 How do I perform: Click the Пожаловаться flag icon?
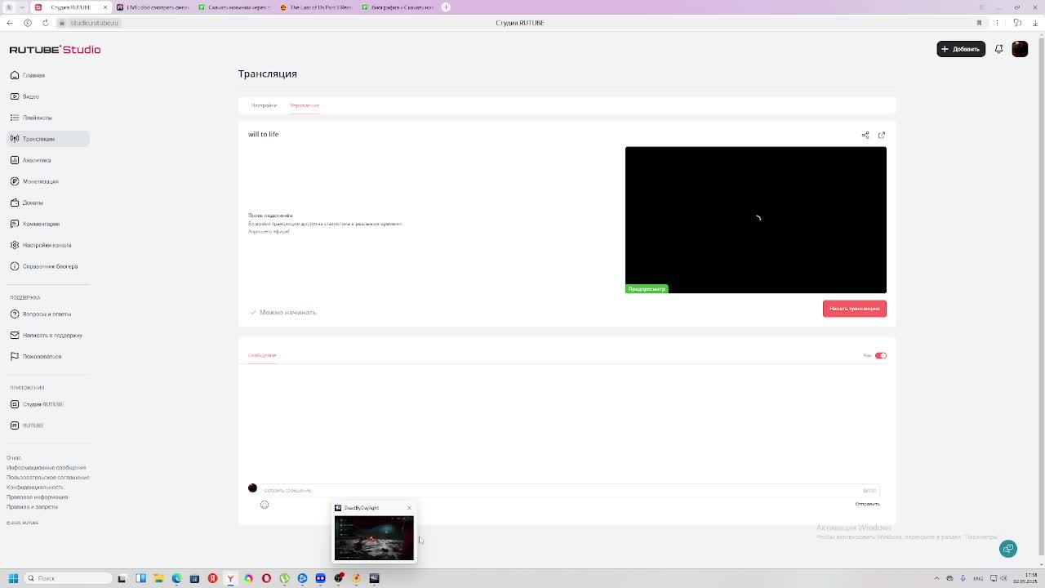tap(15, 356)
